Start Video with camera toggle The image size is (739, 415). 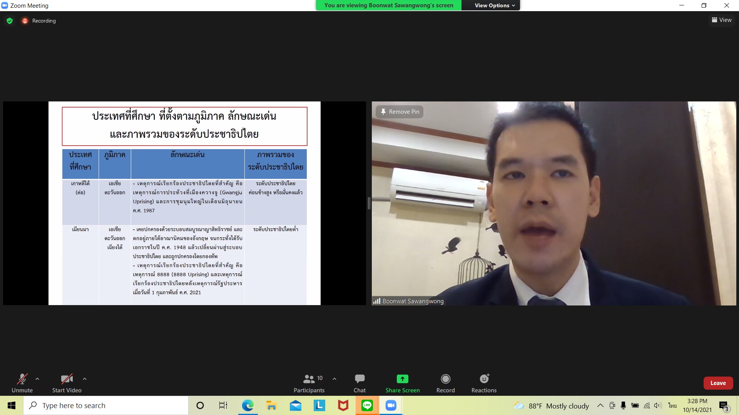[x=67, y=383]
